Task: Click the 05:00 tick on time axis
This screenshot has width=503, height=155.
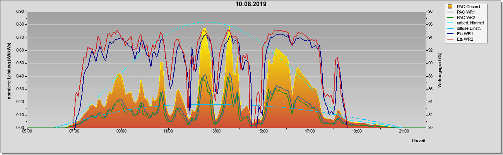Action: [27, 131]
